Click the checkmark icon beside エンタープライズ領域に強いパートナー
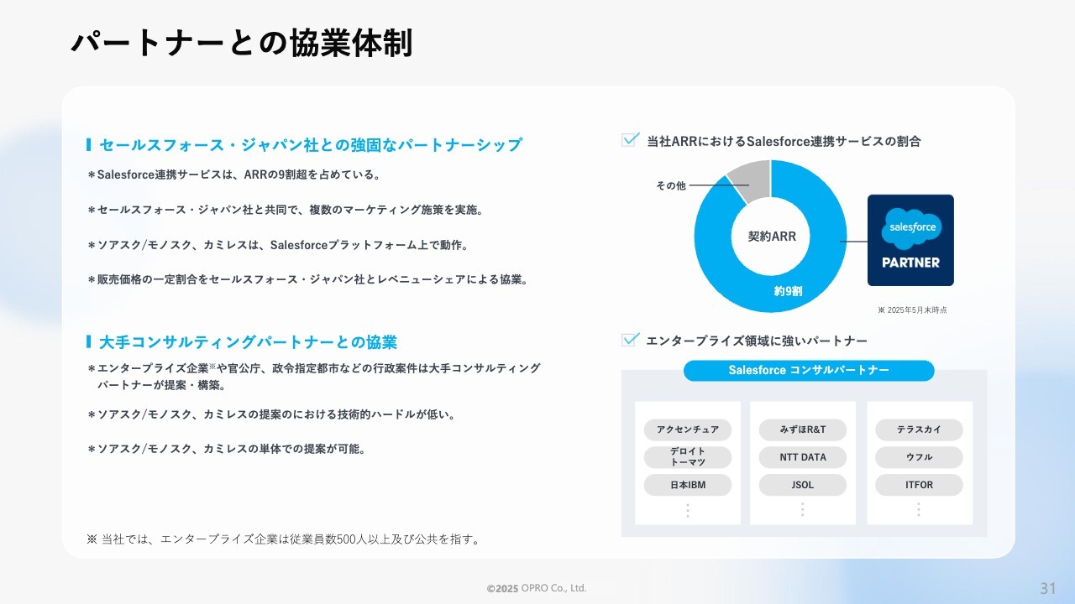This screenshot has width=1075, height=604. click(630, 340)
